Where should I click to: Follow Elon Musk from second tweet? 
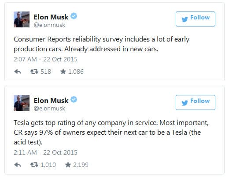[x=196, y=102]
